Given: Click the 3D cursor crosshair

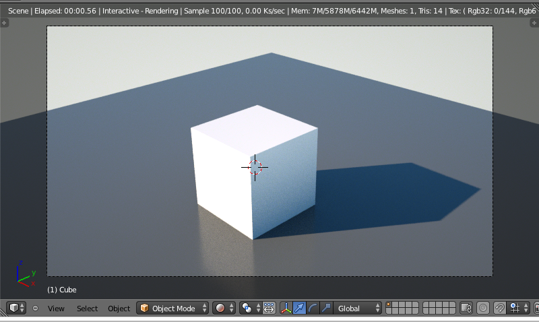Looking at the screenshot, I should (x=255, y=167).
